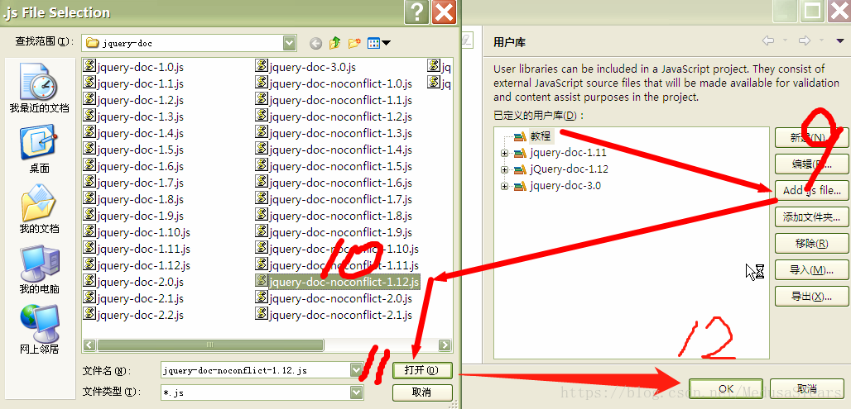Expand the jquery-doc-3.0 library node
The height and width of the screenshot is (409, 851).
(505, 187)
